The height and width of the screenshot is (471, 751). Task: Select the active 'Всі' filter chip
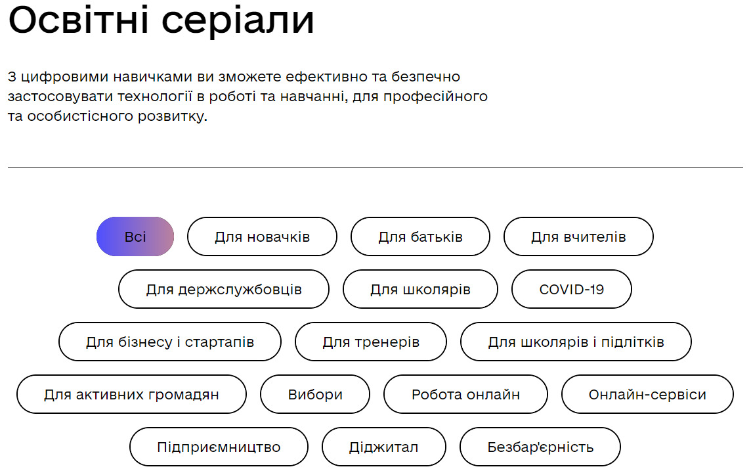point(135,236)
